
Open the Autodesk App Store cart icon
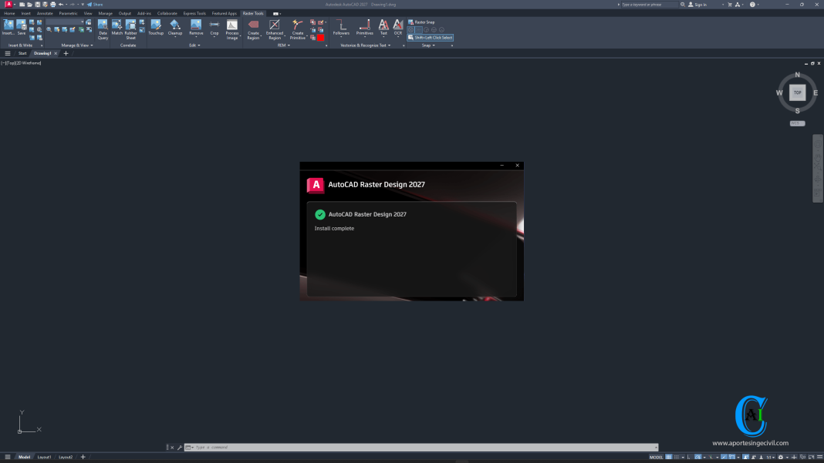point(729,4)
